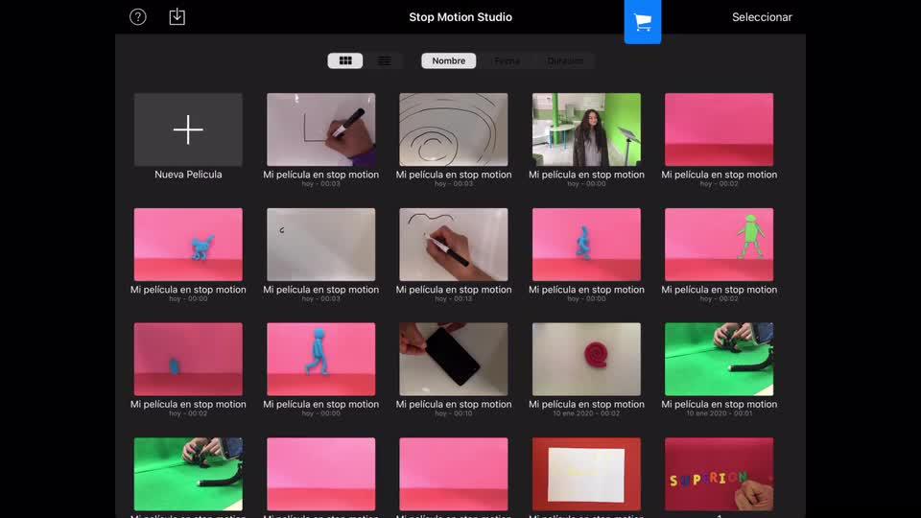
Task: Open the movie with hand drawing a square
Action: 320,129
